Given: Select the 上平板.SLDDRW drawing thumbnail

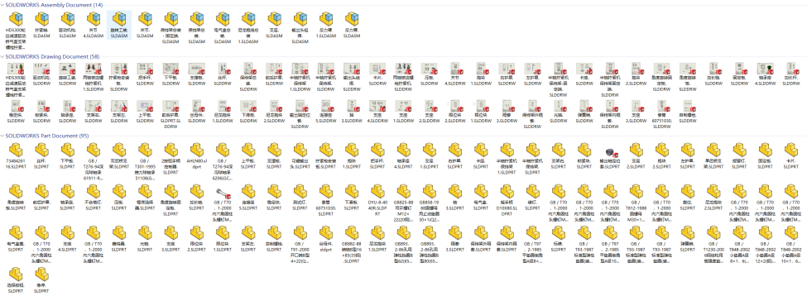Looking at the screenshot, I should click(x=145, y=107).
